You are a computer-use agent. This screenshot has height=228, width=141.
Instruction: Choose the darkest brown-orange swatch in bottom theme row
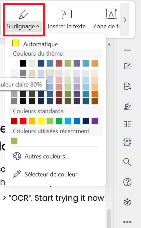coord(95,101)
